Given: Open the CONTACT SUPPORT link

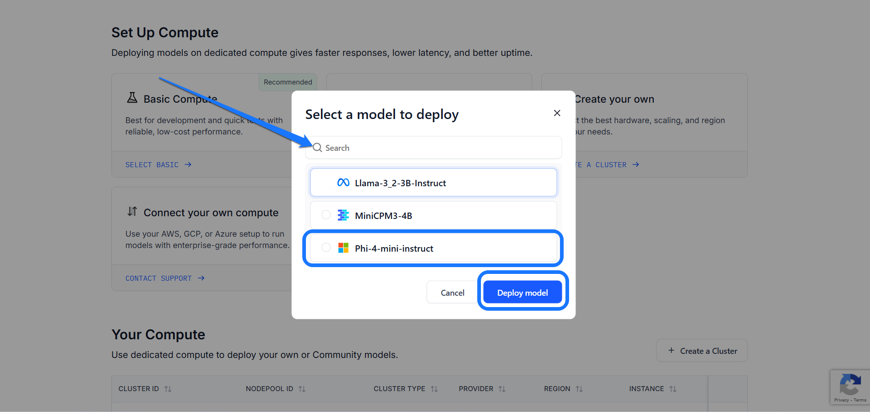Looking at the screenshot, I should (165, 278).
